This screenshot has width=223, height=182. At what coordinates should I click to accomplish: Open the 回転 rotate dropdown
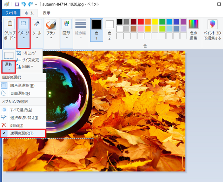point(25,66)
